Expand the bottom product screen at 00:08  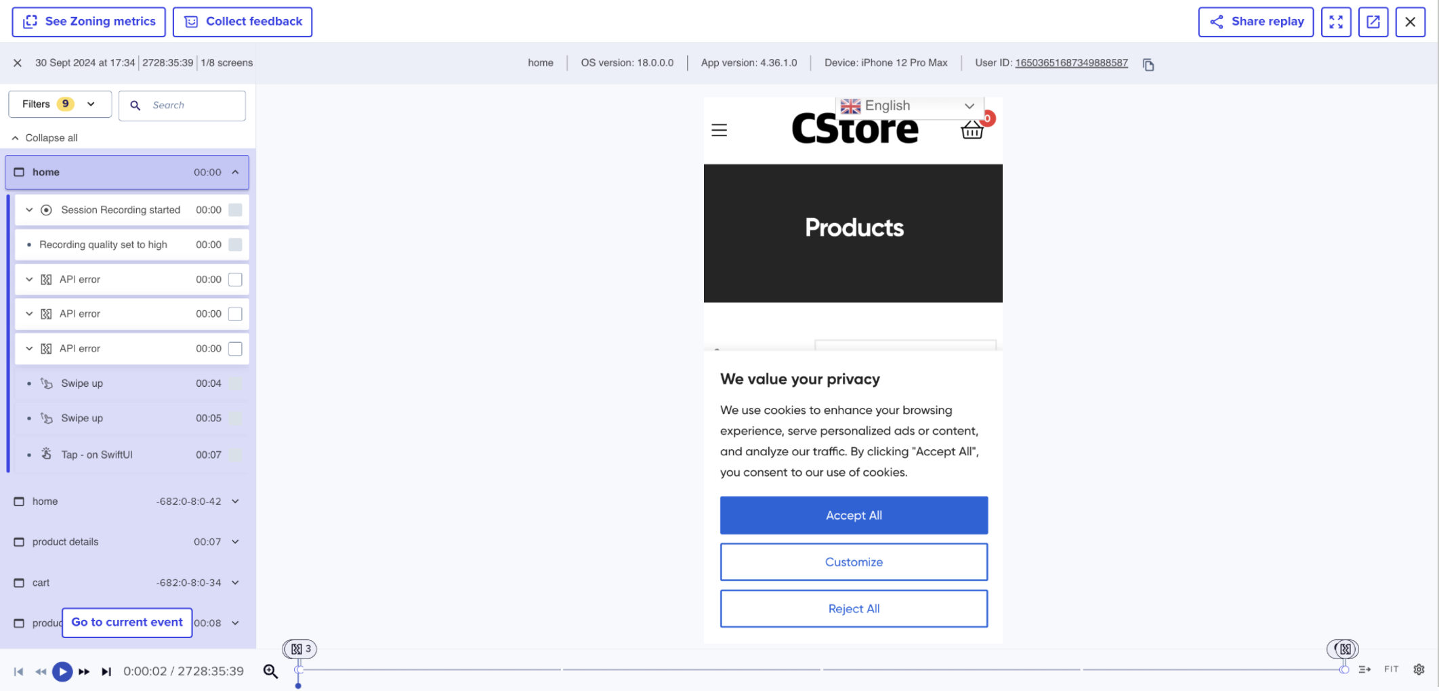(x=235, y=623)
